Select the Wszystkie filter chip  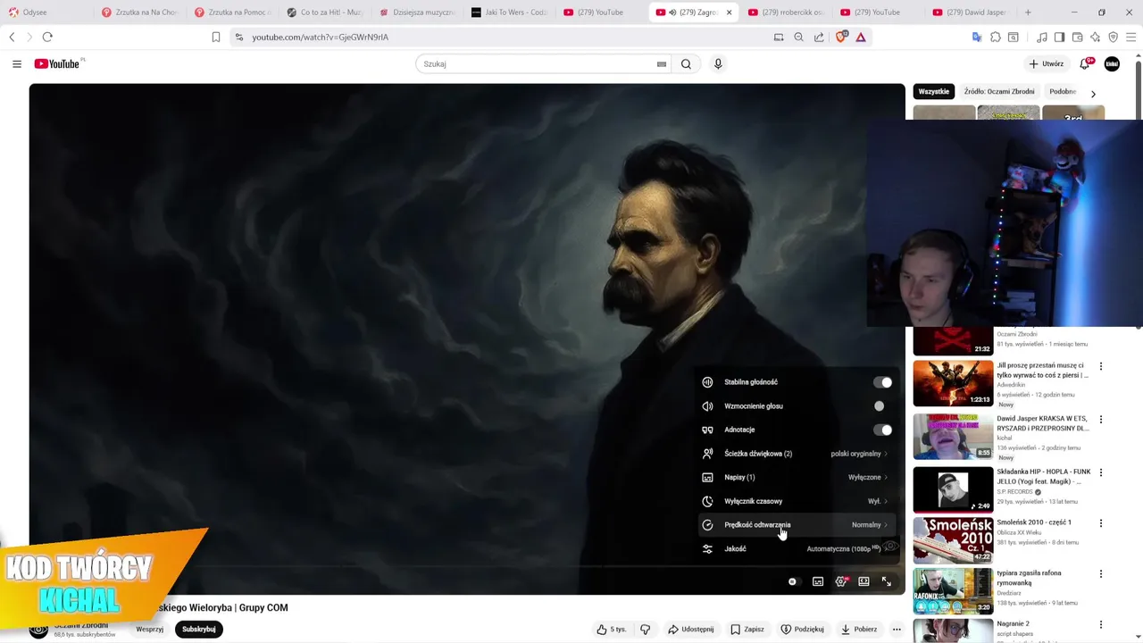[934, 91]
